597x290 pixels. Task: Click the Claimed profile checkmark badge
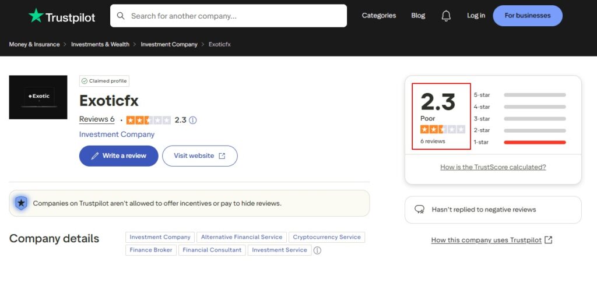(x=104, y=81)
